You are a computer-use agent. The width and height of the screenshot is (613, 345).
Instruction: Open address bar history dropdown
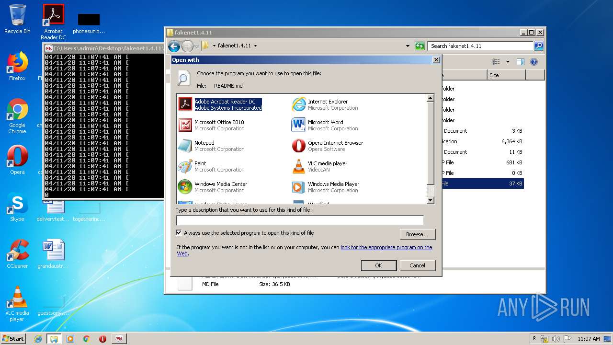pos(408,46)
